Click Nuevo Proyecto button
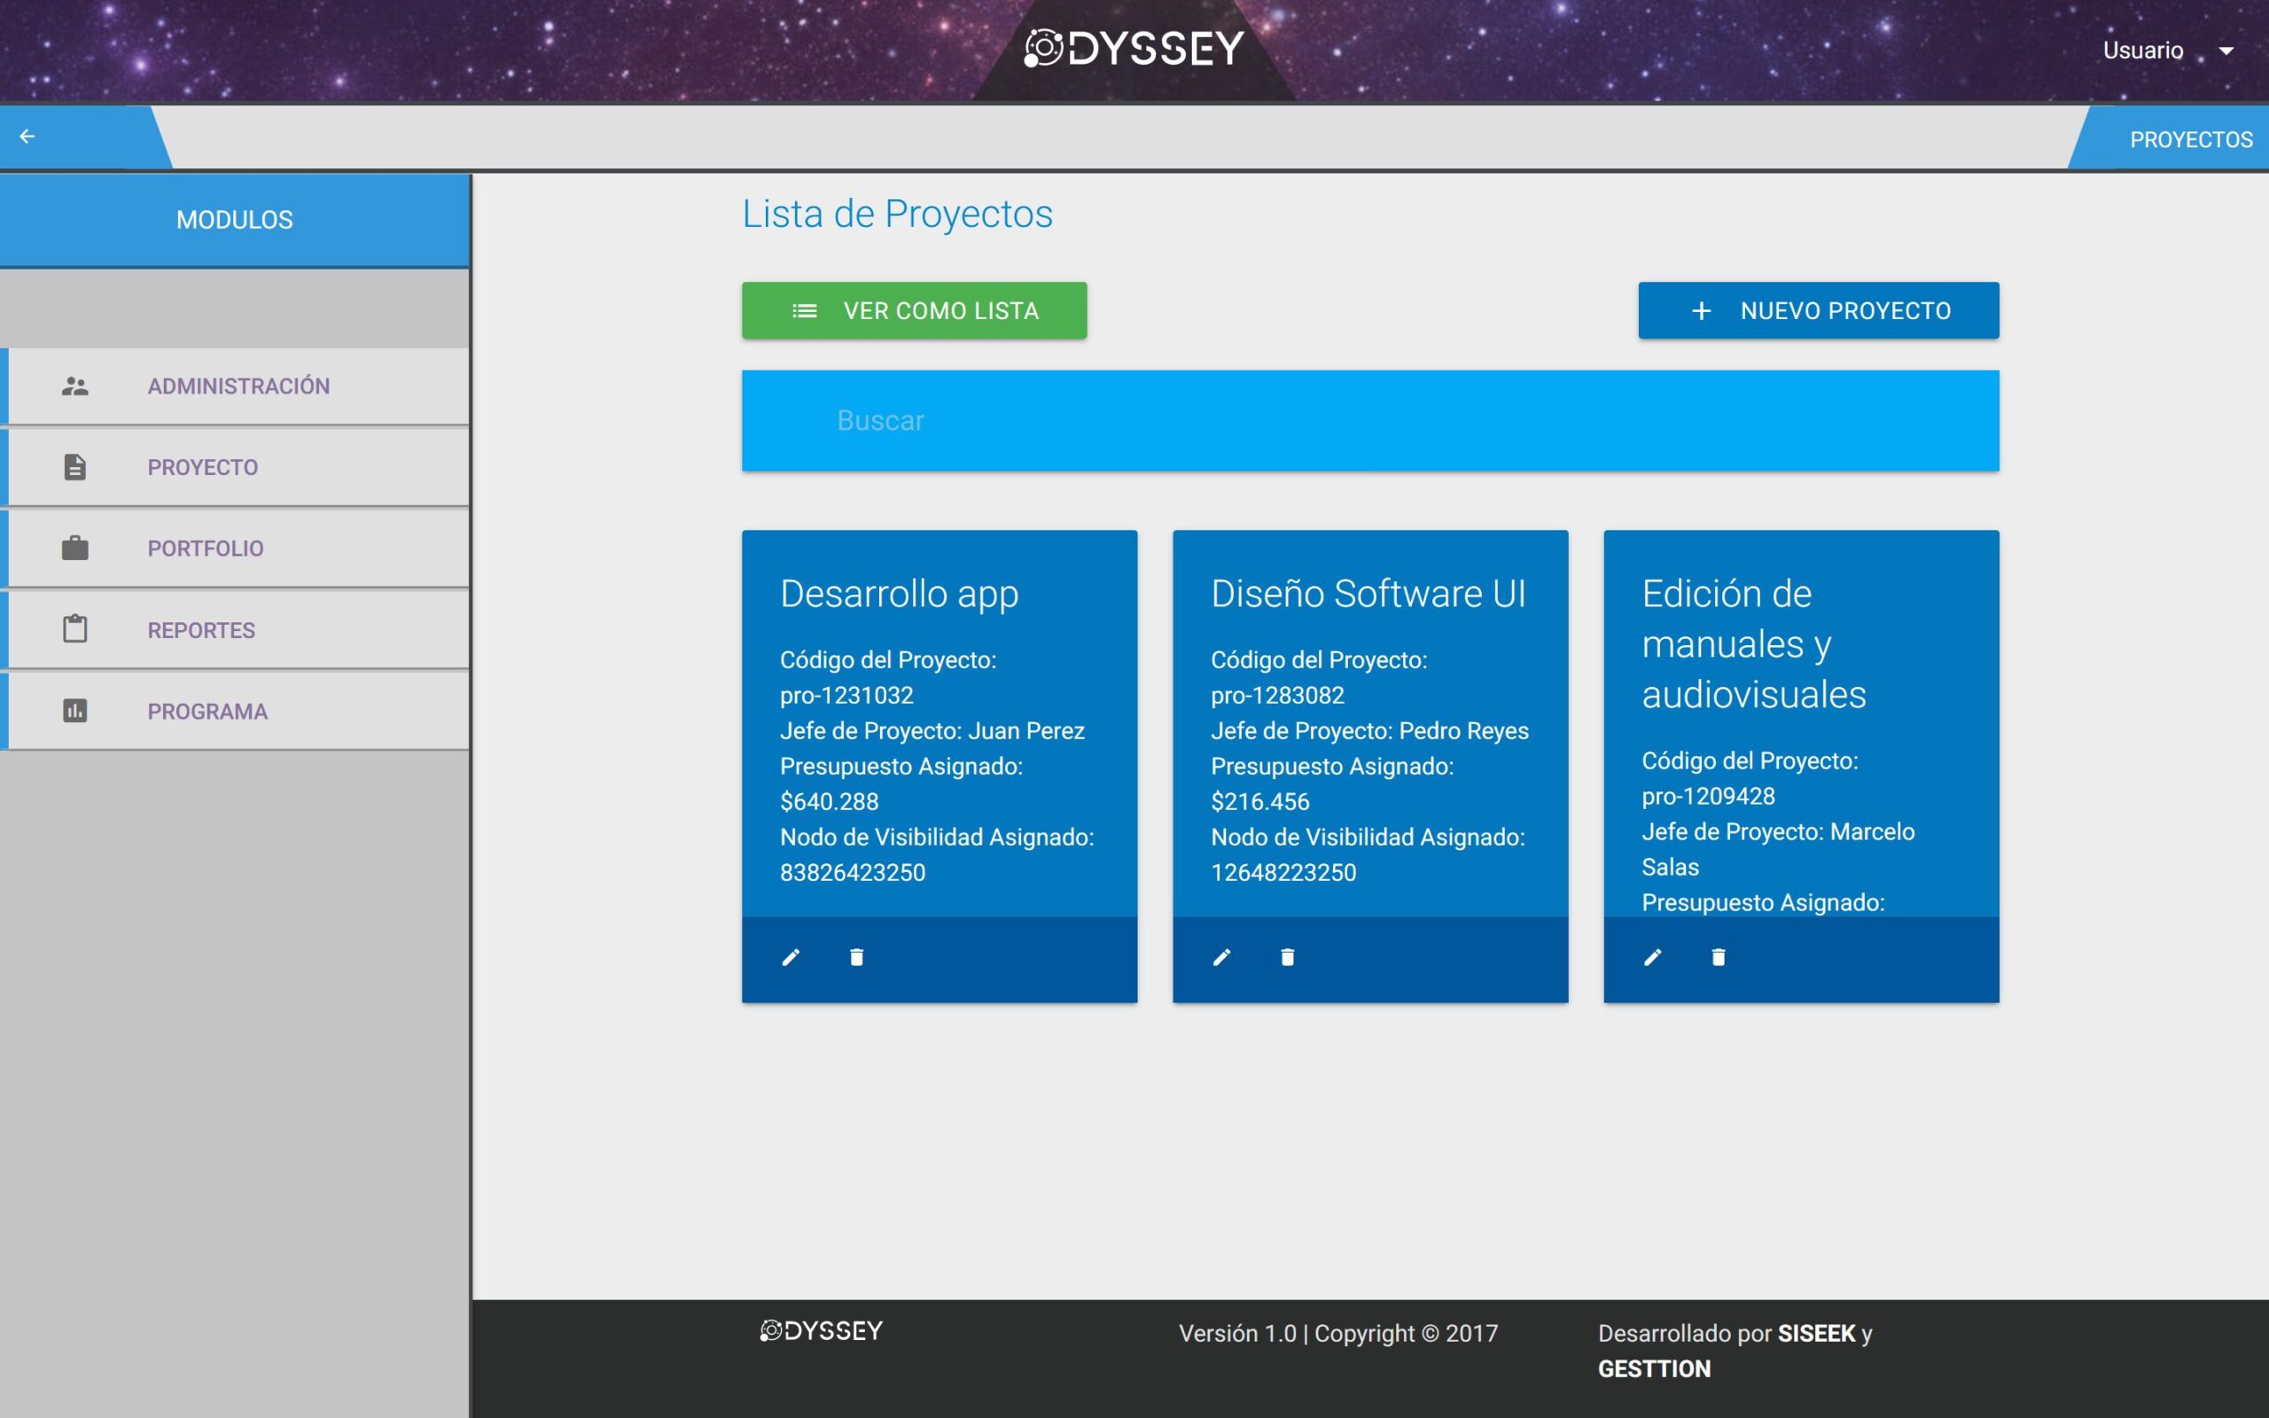2269x1418 pixels. pyautogui.click(x=1818, y=310)
